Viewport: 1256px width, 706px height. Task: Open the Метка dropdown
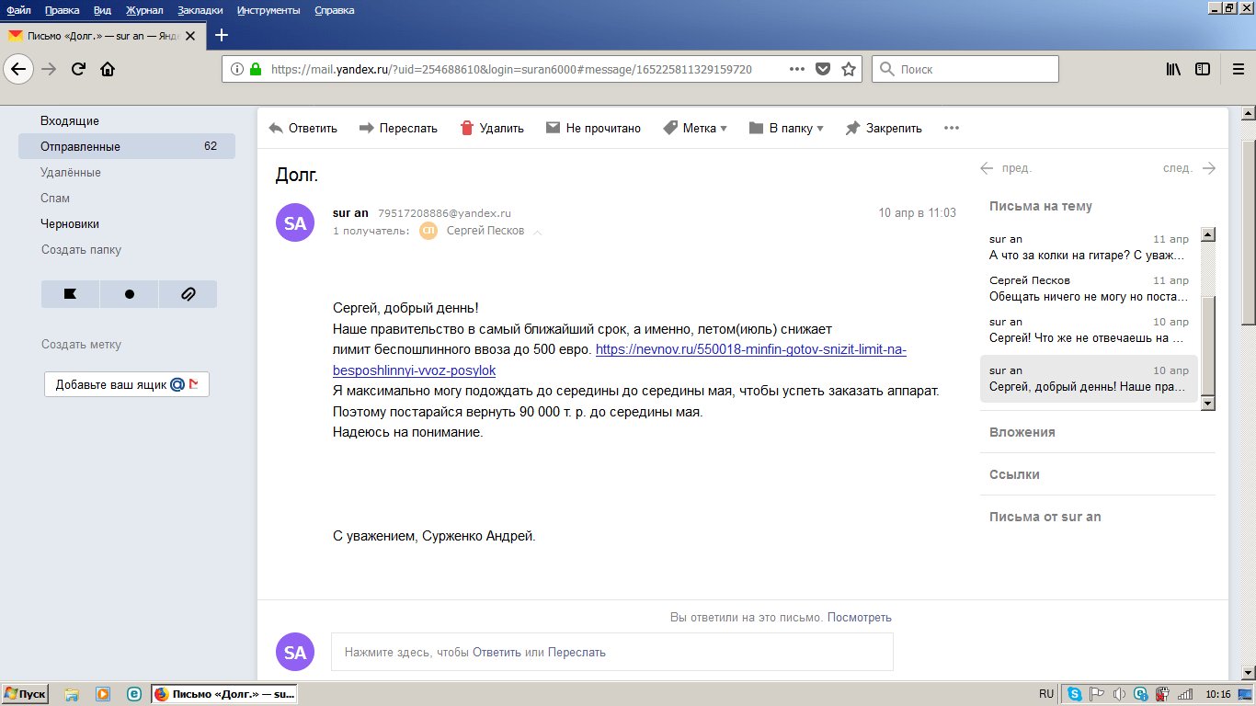point(694,128)
